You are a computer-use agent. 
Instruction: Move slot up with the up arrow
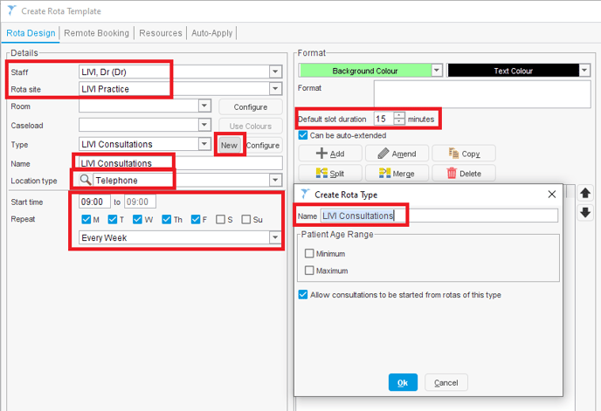585,194
